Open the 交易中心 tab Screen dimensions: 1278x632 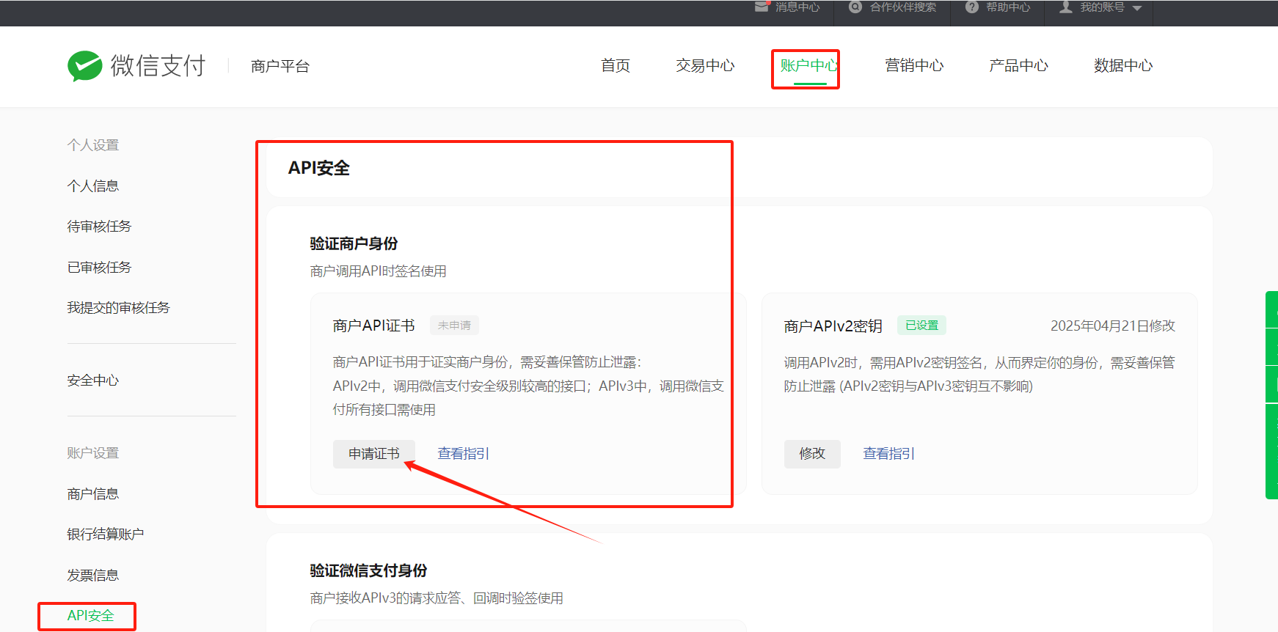point(705,66)
